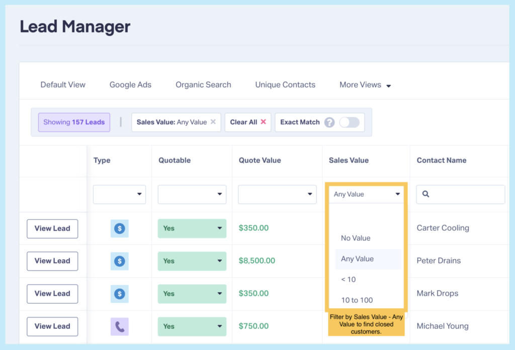Viewport: 515px width, 350px height.
Task: Switch to the Unique Contacts tab
Action: 285,85
